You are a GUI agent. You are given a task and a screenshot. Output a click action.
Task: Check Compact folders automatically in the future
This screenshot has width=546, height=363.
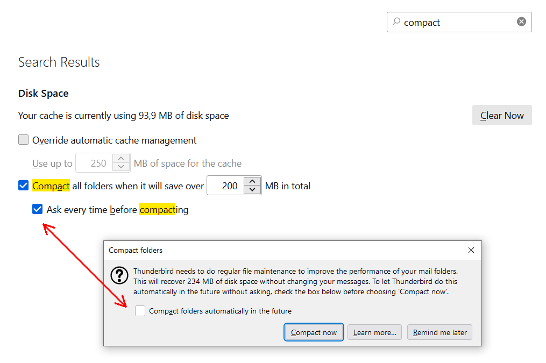(140, 311)
